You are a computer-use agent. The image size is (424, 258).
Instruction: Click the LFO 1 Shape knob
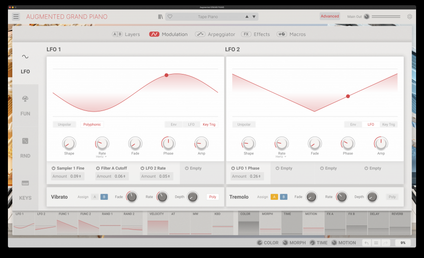point(69,144)
